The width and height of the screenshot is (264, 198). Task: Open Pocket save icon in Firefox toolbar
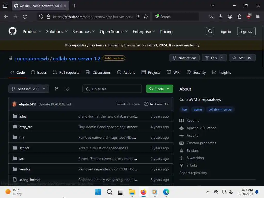(x=211, y=17)
